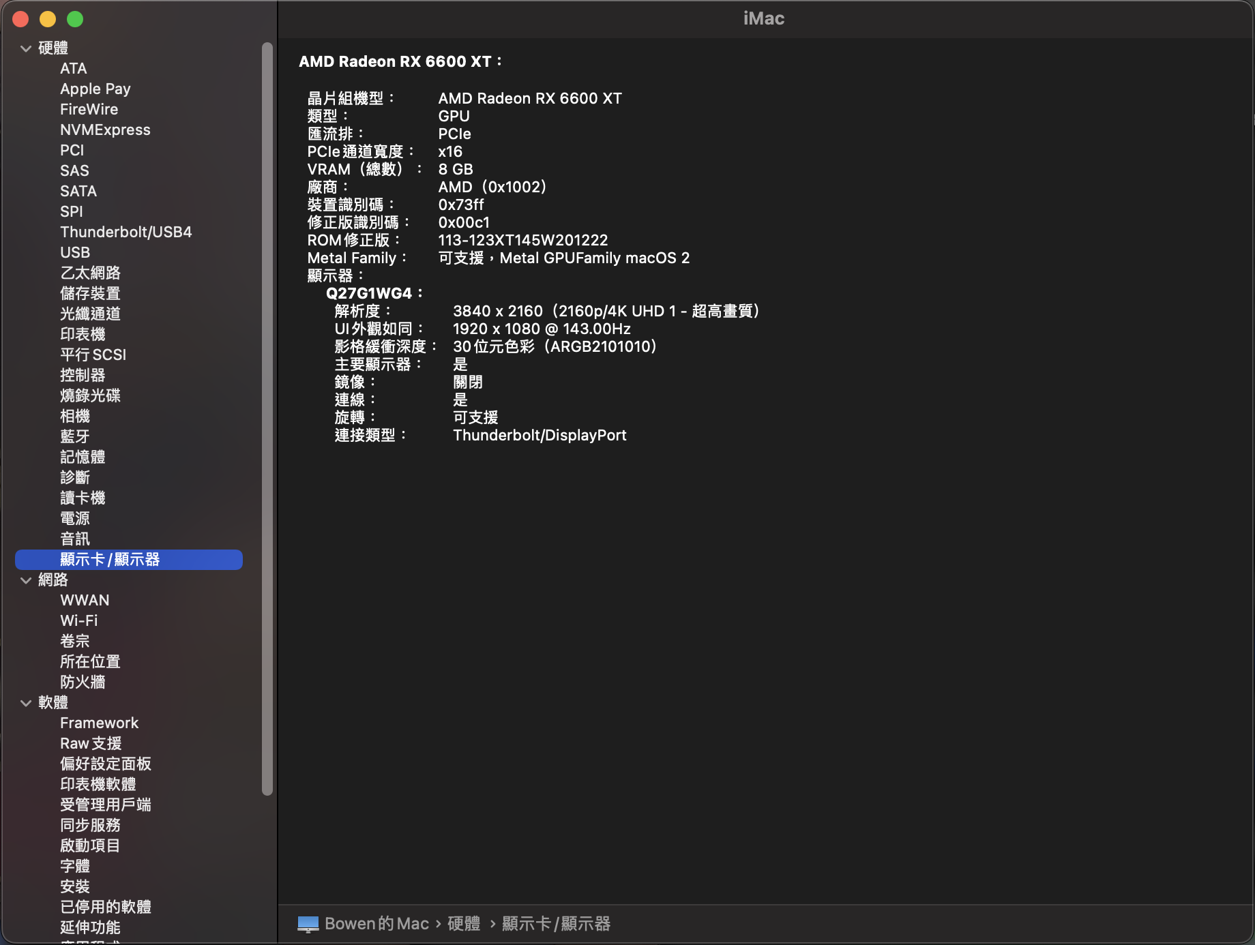This screenshot has width=1255, height=945.
Task: Click the Q27G1WG4 display heading
Action: tap(374, 294)
